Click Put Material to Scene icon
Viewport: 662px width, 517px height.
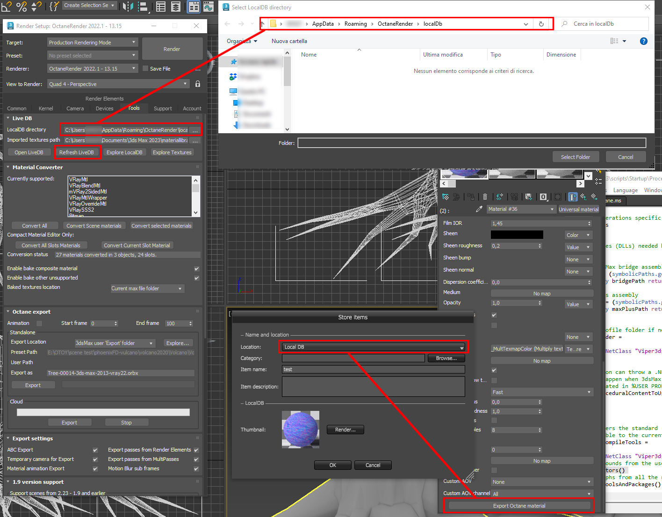(x=457, y=197)
